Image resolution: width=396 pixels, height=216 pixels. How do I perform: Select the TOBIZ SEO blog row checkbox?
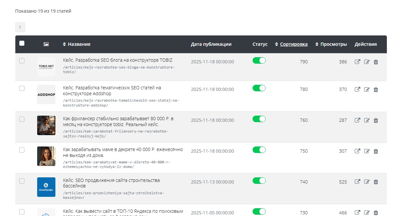(x=22, y=60)
